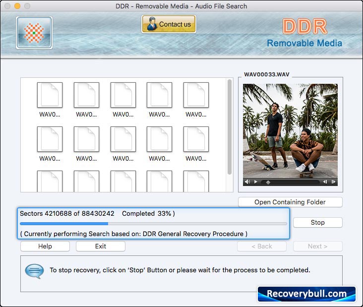Step one frame forward in the preview player

(333, 182)
